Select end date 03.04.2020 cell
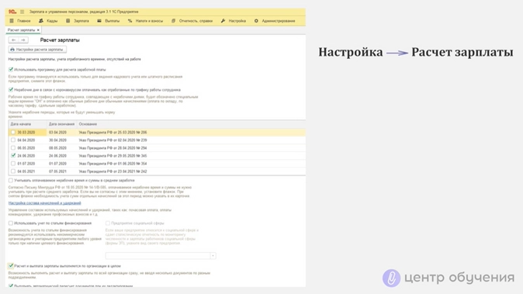This screenshot has height=294, width=523. coord(62,133)
